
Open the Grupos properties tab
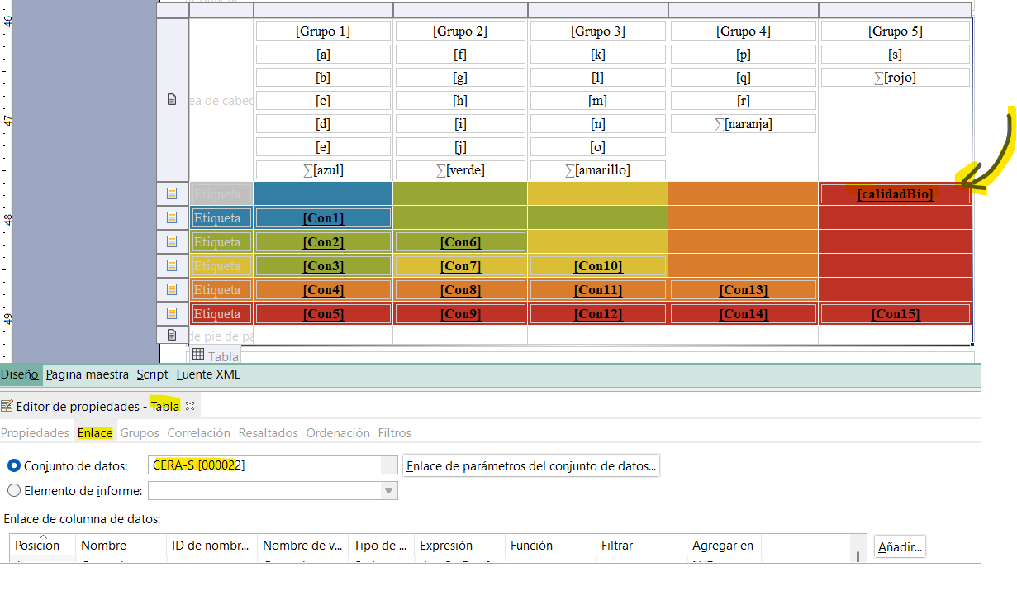[140, 433]
